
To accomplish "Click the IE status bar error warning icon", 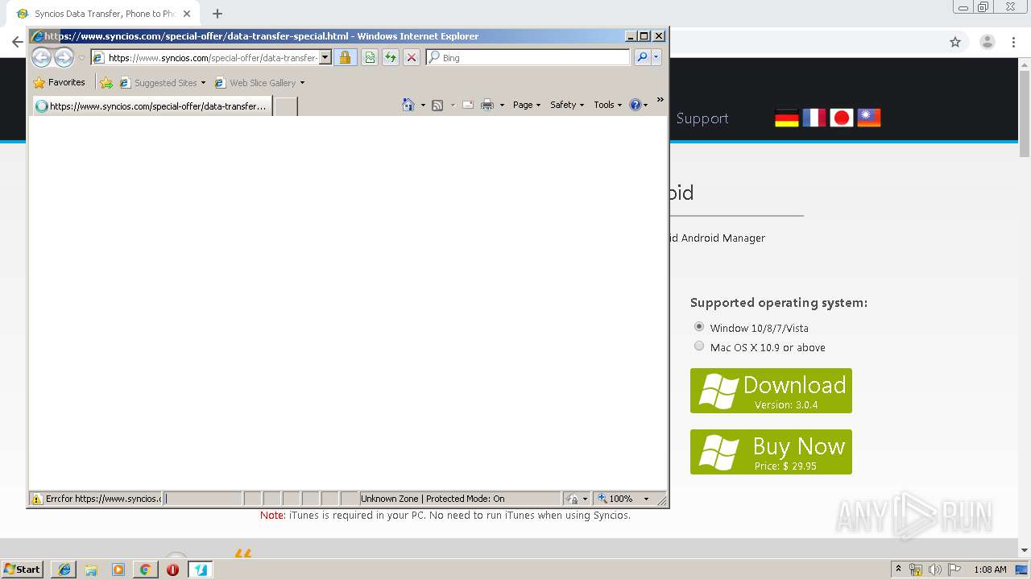I will [36, 499].
